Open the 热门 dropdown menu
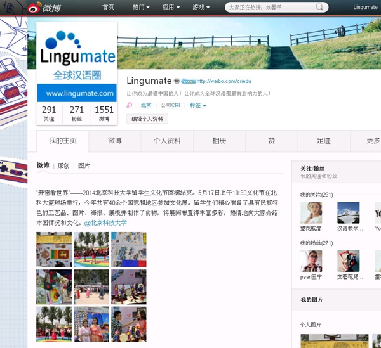The image size is (381, 348). pyautogui.click(x=141, y=7)
